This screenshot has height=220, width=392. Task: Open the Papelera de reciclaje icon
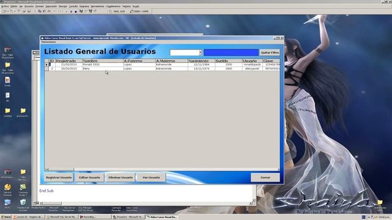tap(23, 205)
